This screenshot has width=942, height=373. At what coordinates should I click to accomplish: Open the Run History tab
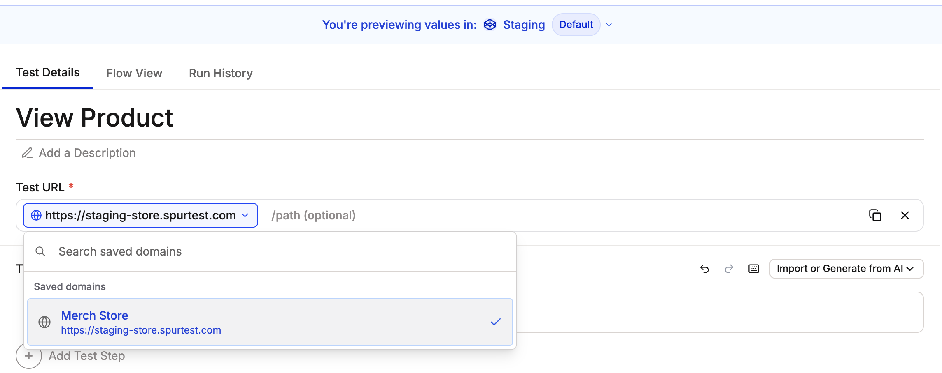[x=221, y=73]
